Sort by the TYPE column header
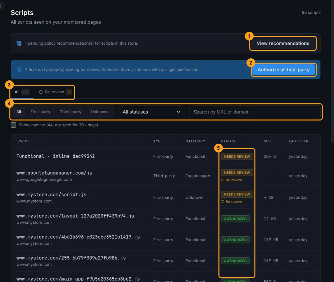The height and width of the screenshot is (282, 334). (158, 141)
